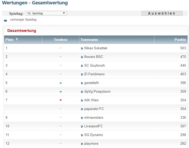Click the back arrow icon for previous matchday
This screenshot has width=189, height=148.
point(5,20)
